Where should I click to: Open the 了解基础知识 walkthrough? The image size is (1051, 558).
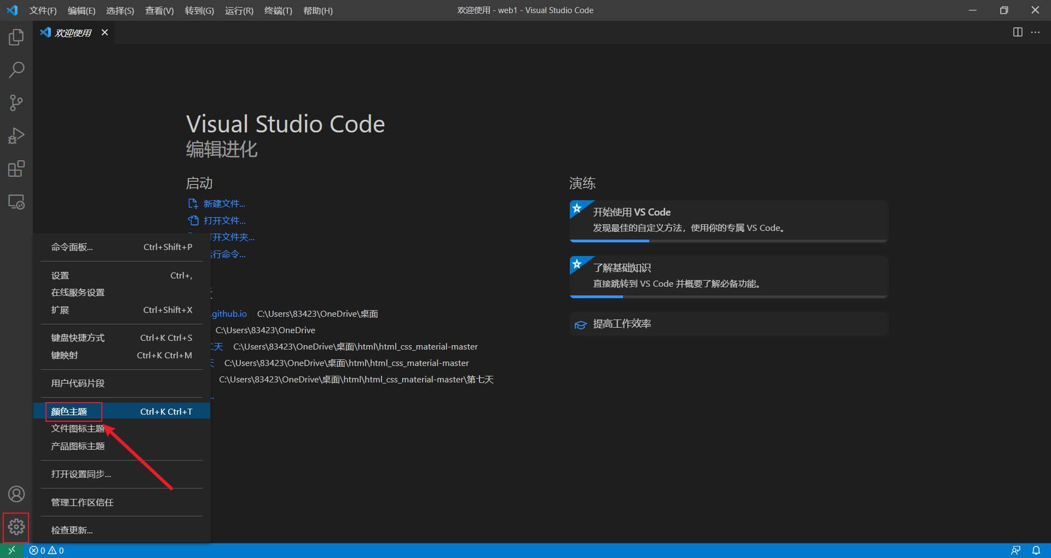[x=728, y=276]
